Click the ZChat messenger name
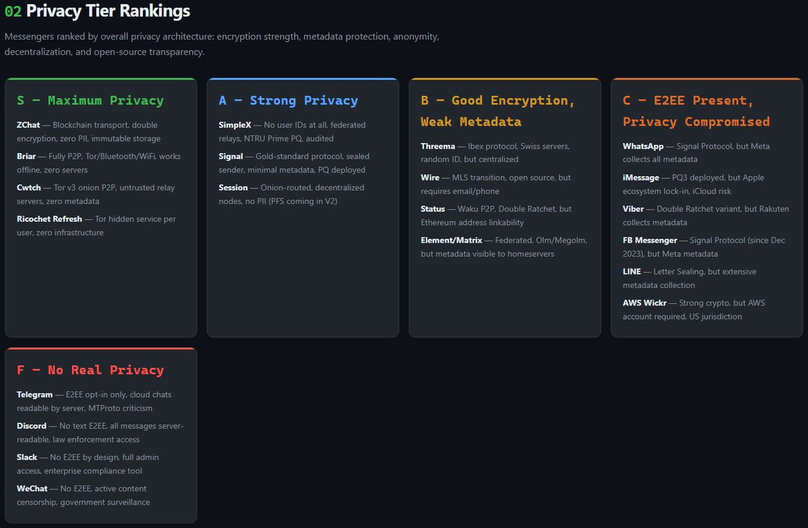This screenshot has width=808, height=528. (x=28, y=125)
